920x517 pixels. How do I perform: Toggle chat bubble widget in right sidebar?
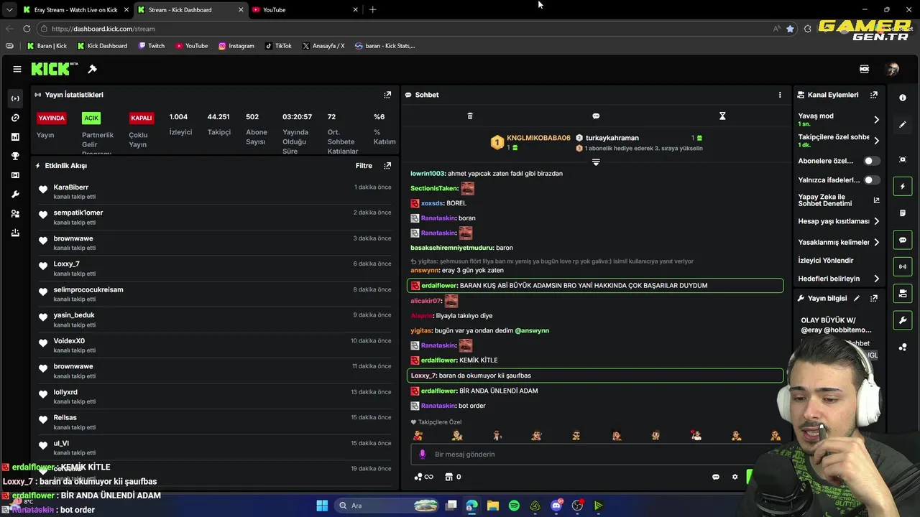tap(903, 240)
